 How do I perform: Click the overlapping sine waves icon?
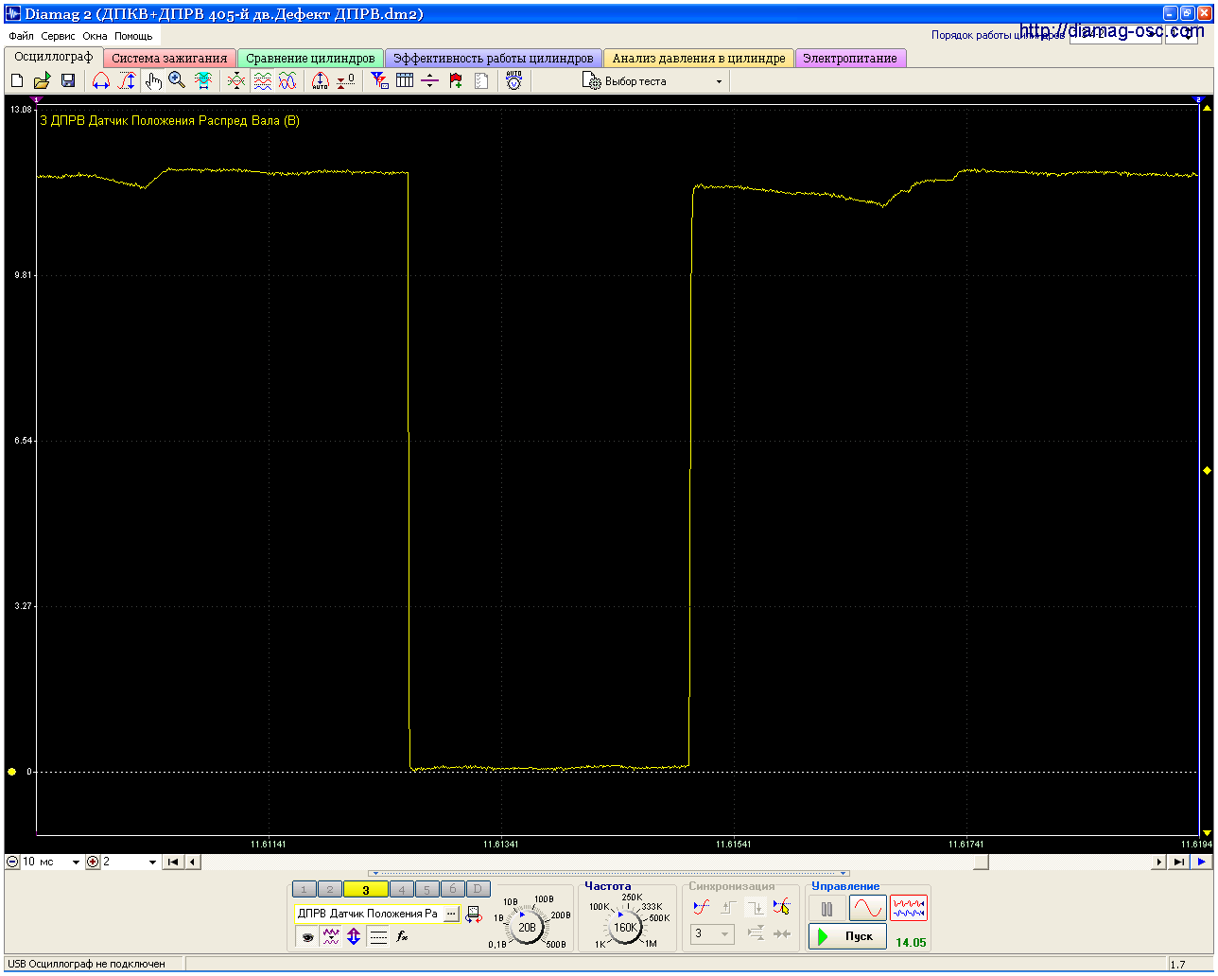coord(287,81)
